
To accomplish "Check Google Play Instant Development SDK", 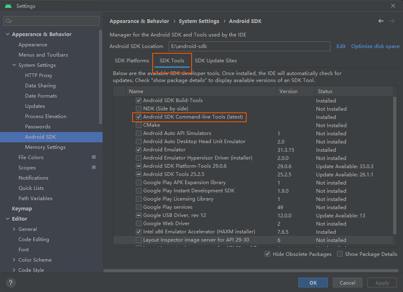I will 139,191.
